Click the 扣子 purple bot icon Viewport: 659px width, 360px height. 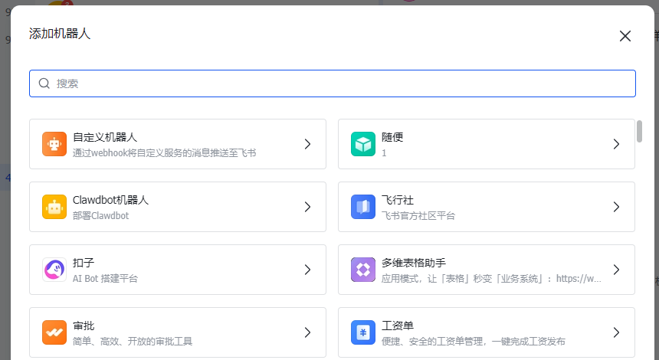(x=54, y=270)
